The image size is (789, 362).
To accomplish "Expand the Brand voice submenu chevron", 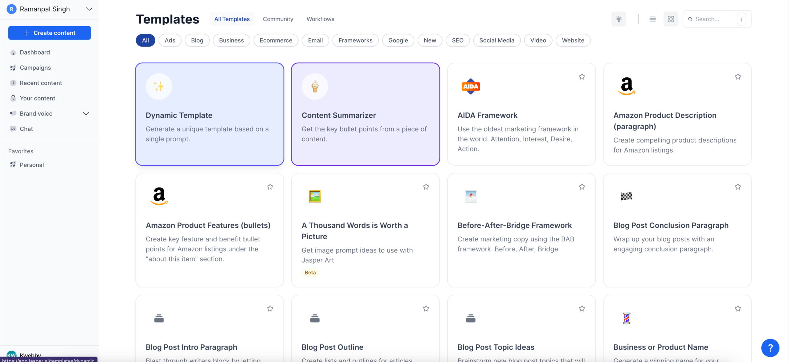I will (x=86, y=114).
